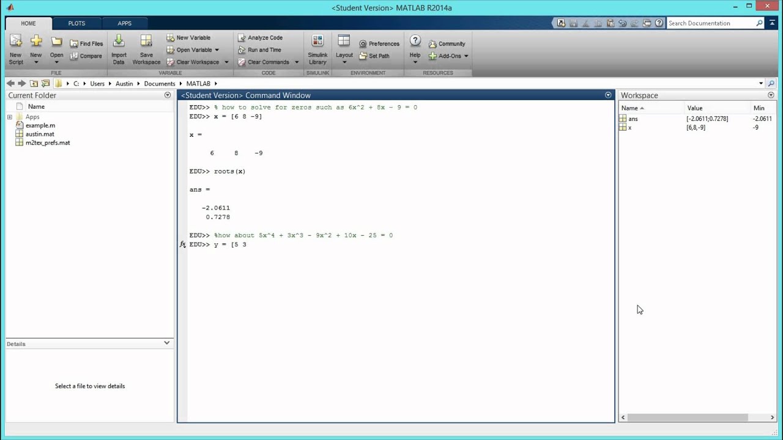This screenshot has width=783, height=440.
Task: Click the Compare files tool
Action: click(x=86, y=56)
